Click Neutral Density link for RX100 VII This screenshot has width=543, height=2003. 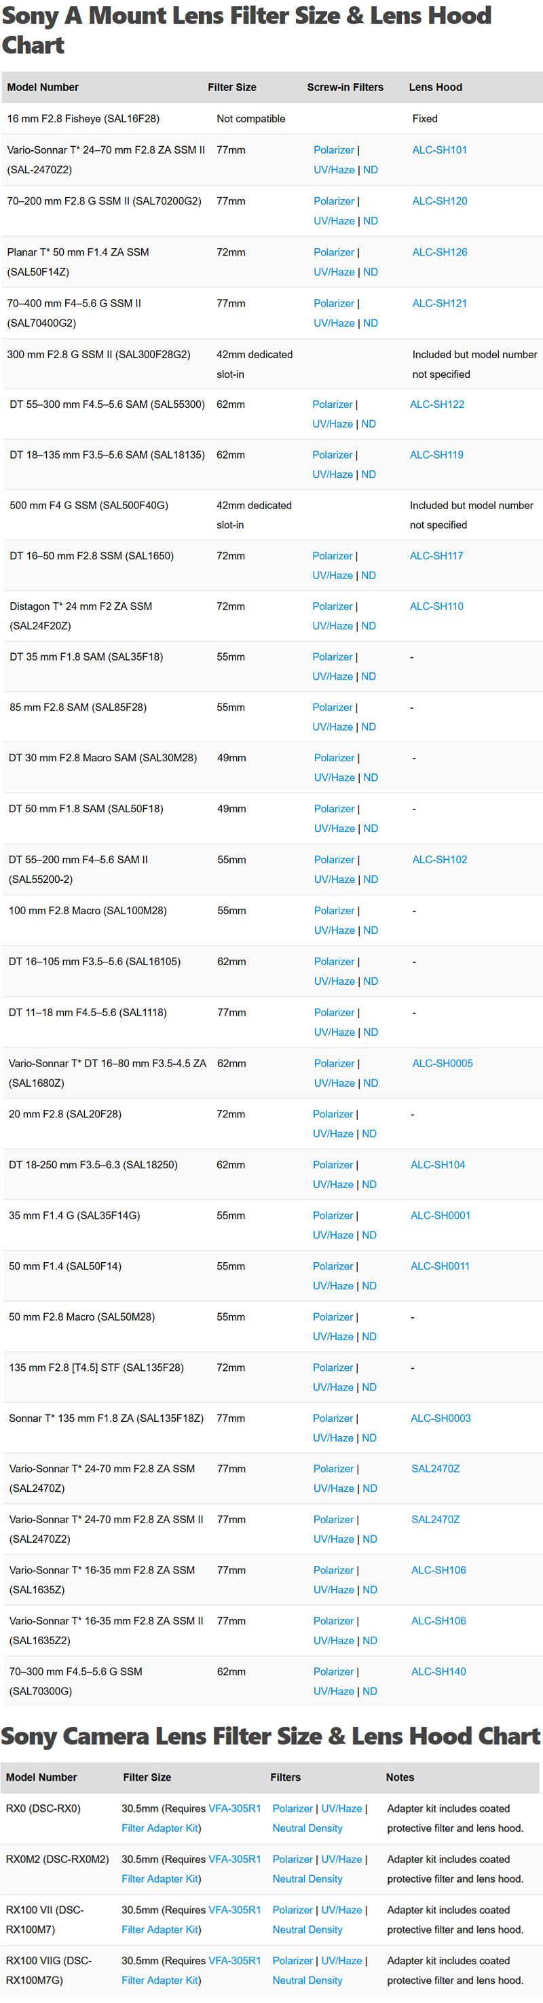coord(307,1929)
